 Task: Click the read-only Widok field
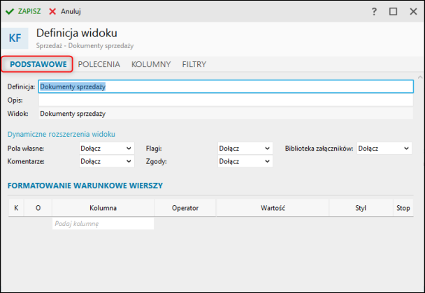[x=226, y=114]
